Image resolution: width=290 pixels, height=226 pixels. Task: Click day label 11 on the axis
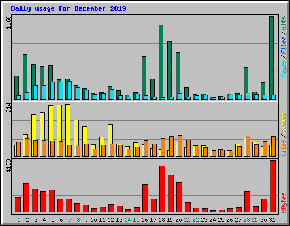pos(102,220)
